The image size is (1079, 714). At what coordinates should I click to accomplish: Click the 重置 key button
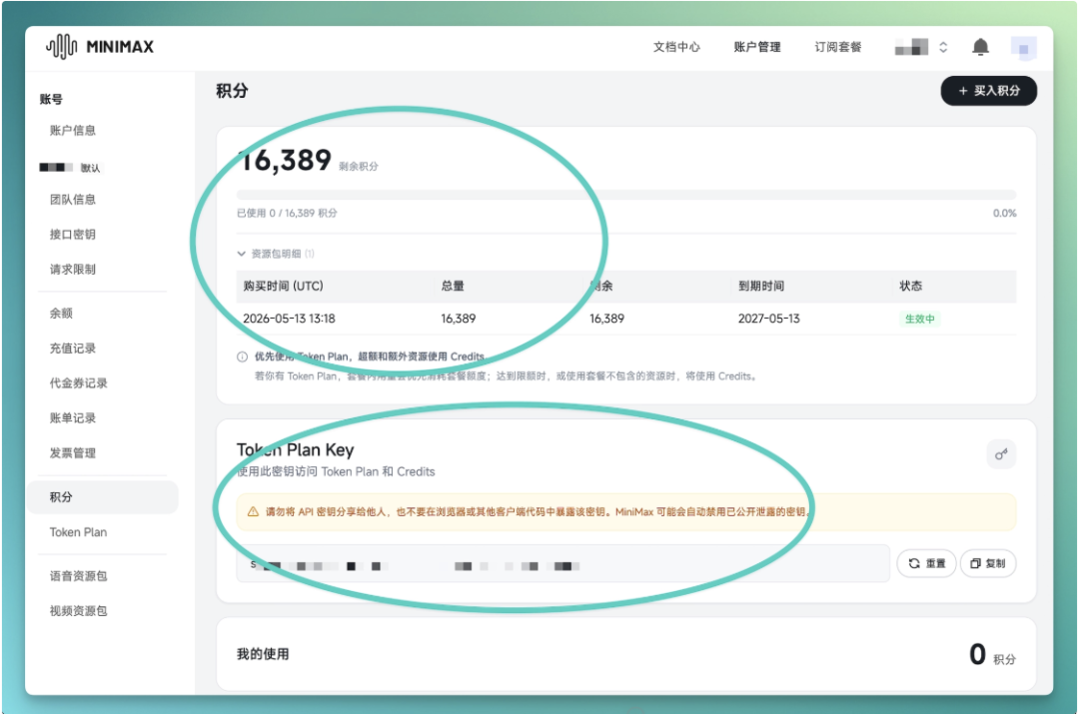926,563
